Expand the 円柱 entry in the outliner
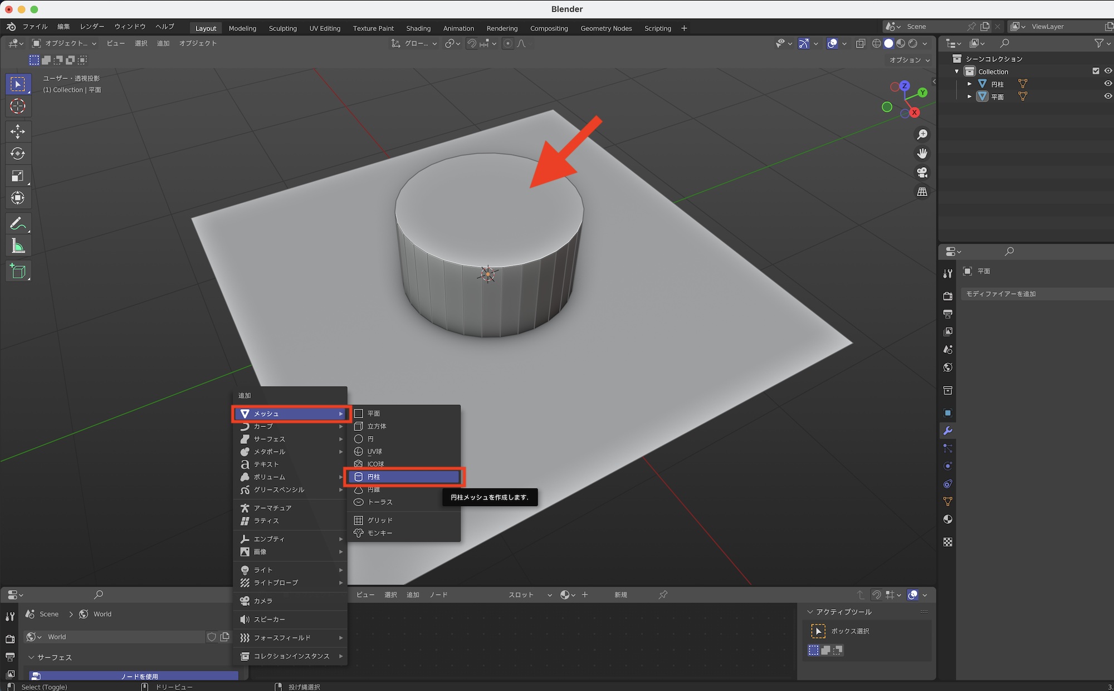This screenshot has height=691, width=1114. point(969,84)
